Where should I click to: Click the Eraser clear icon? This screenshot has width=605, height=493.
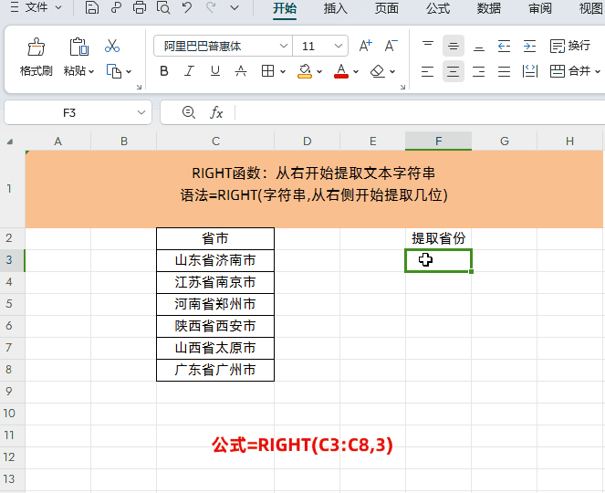pyautogui.click(x=377, y=71)
